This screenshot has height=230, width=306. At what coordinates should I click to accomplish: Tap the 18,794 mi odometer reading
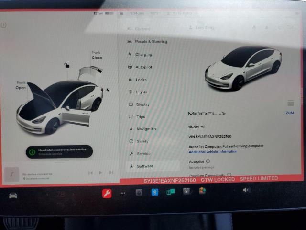pyautogui.click(x=197, y=126)
